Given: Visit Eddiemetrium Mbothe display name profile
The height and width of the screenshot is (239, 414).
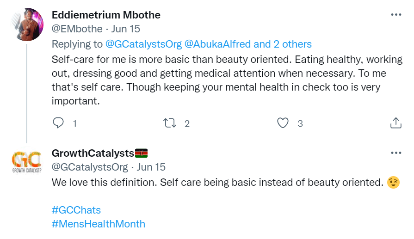Looking at the screenshot, I should pos(106,15).
